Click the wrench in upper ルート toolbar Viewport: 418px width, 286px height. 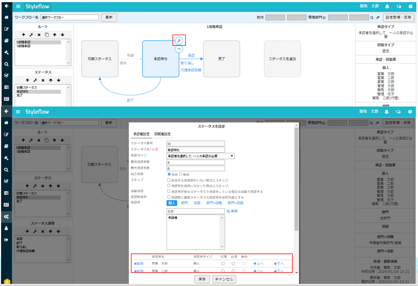[x=31, y=35]
